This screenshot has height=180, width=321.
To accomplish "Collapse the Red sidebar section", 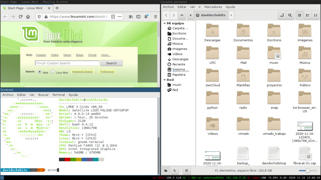I will point(164,80).
